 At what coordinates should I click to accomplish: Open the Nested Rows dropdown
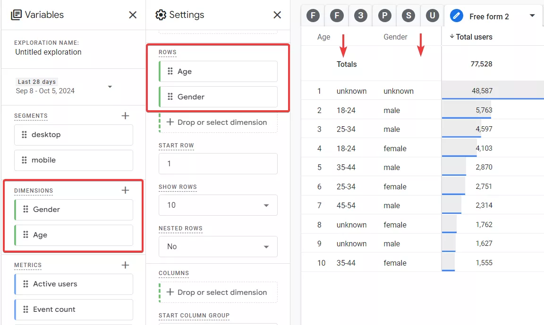coord(218,246)
